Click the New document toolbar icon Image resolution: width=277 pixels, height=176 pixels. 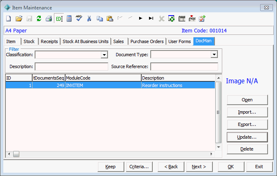pos(9,18)
